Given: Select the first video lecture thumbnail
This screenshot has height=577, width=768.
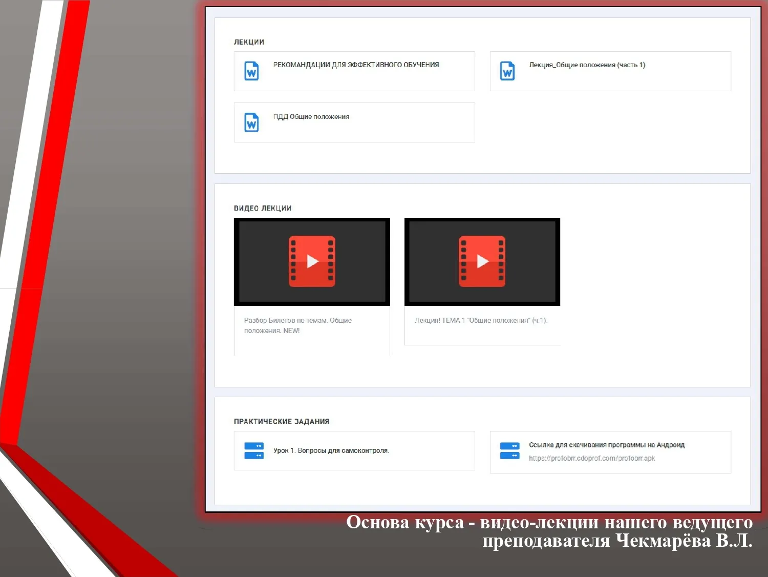Looking at the screenshot, I should pyautogui.click(x=312, y=262).
